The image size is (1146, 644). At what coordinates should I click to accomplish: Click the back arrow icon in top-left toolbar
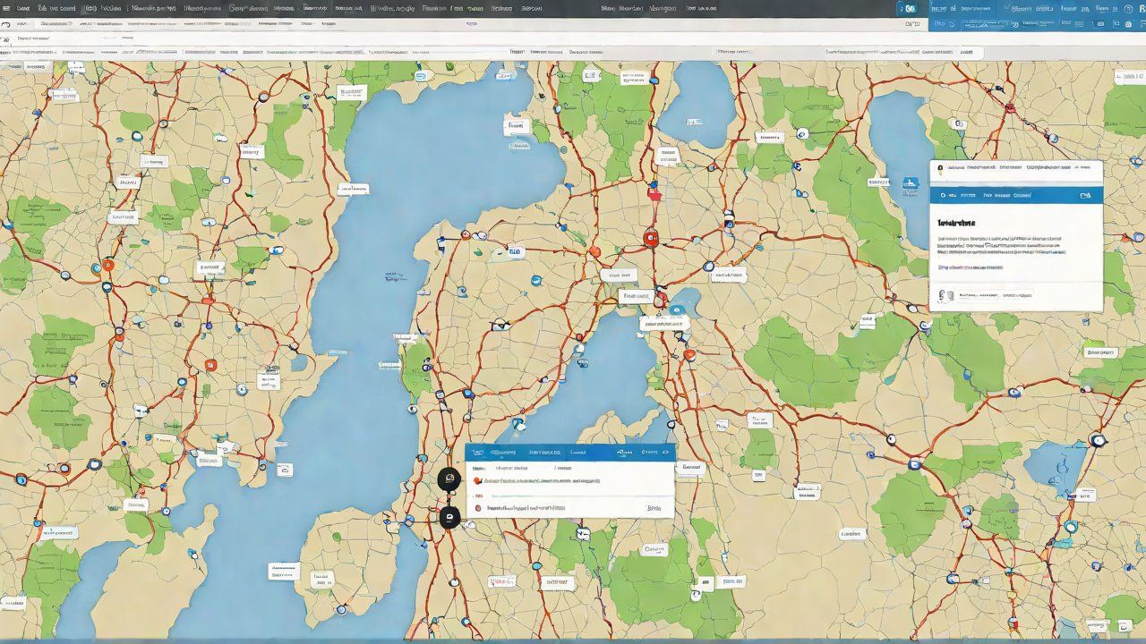[7, 26]
